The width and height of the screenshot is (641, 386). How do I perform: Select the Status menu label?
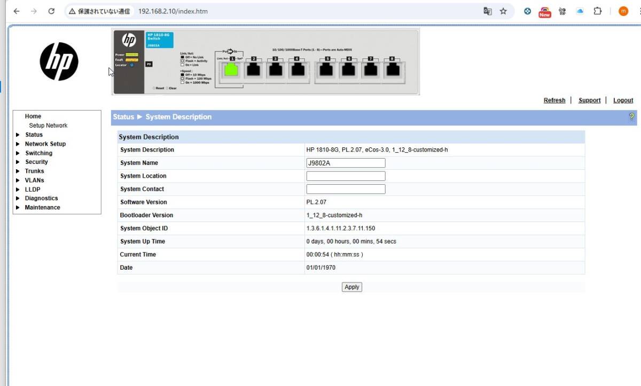(34, 135)
